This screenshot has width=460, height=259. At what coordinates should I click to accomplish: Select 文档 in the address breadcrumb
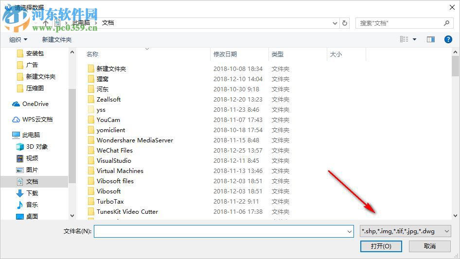tap(107, 23)
